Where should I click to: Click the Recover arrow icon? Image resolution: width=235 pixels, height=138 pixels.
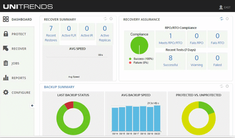[x=6, y=48]
